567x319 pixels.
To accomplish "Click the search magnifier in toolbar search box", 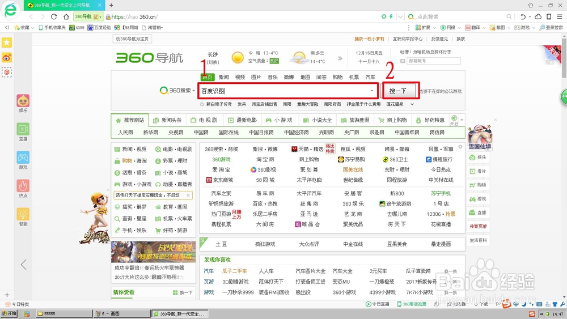I will 509,16.
